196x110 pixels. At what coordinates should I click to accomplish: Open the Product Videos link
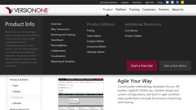coord(133,36)
